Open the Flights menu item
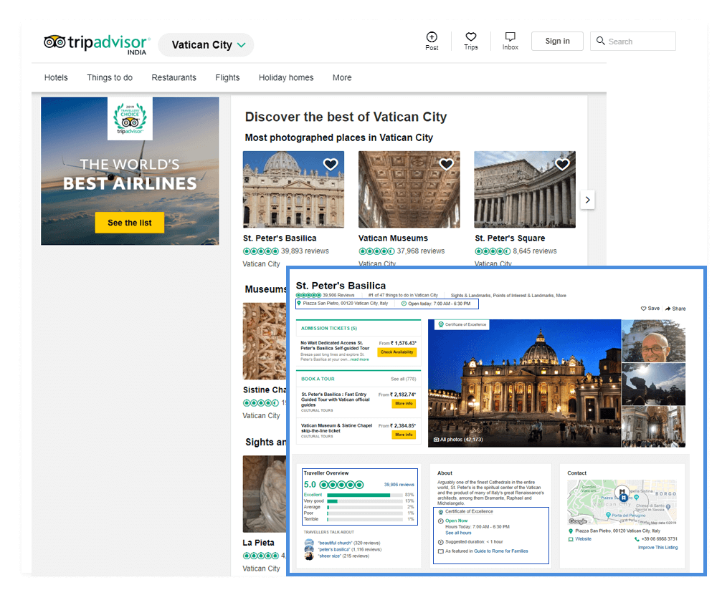This screenshot has height=595, width=722. (227, 77)
